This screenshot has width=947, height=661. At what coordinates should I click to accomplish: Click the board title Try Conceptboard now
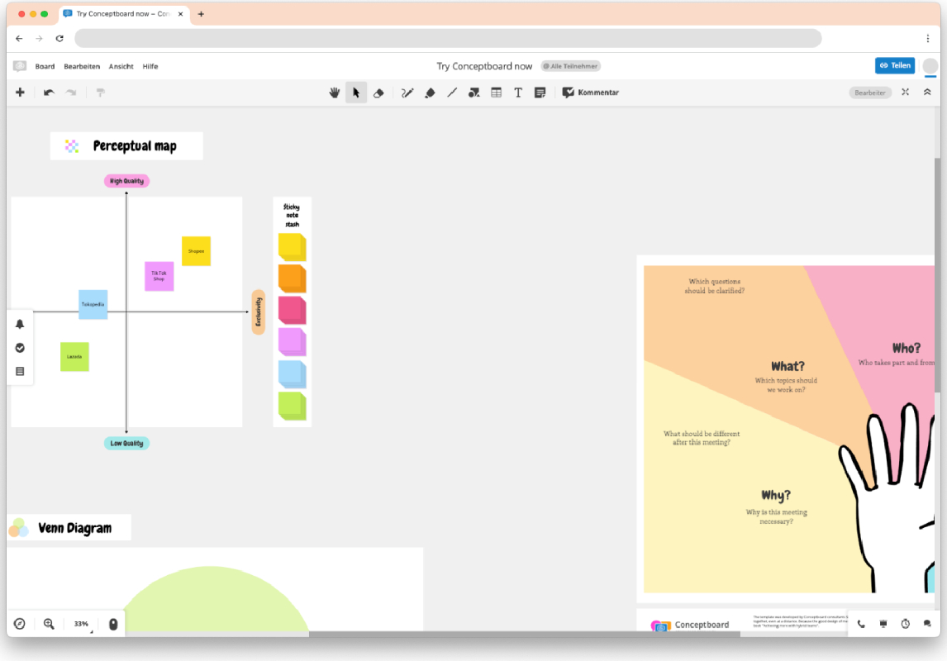tap(484, 66)
